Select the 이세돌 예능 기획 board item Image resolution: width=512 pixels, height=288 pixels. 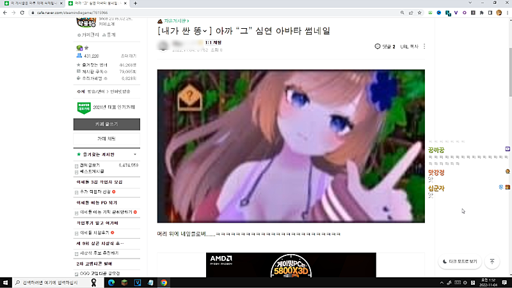[106, 212]
